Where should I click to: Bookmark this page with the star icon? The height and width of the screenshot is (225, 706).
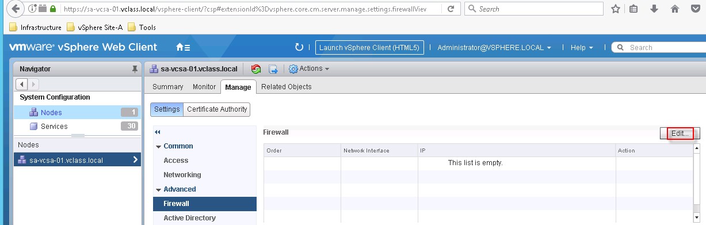pos(615,9)
